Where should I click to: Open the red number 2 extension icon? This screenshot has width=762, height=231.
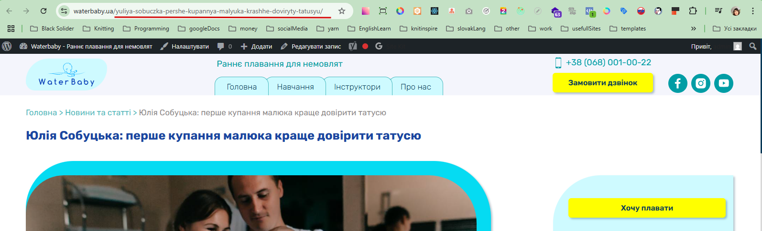503,11
